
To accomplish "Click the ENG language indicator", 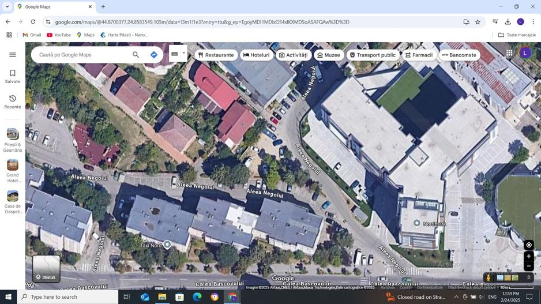I will click(x=493, y=297).
